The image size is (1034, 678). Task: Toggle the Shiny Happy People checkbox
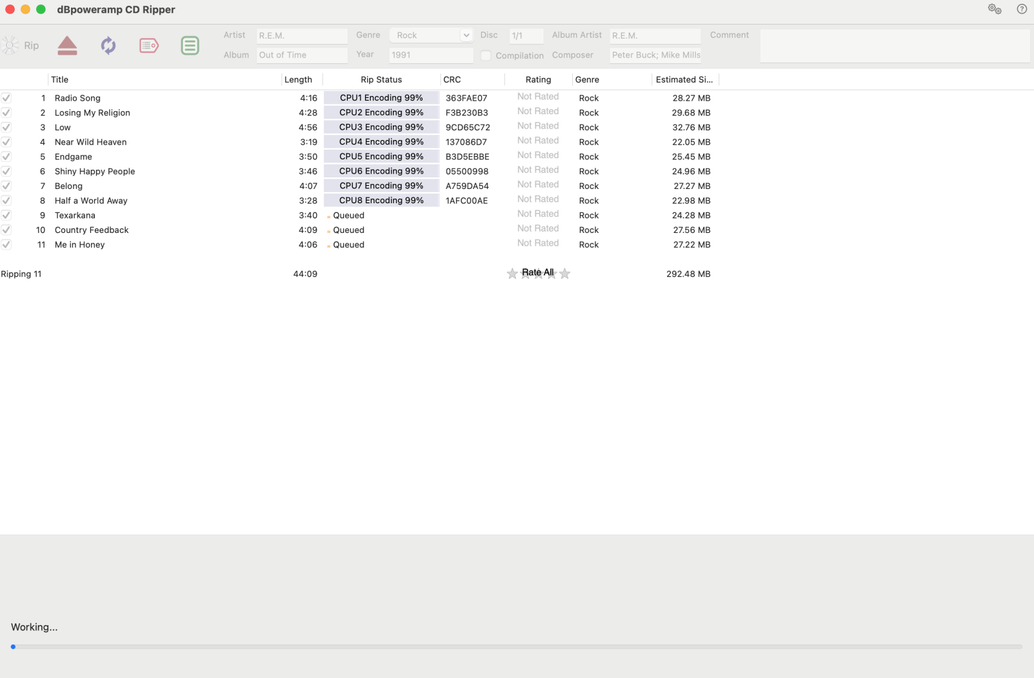click(x=6, y=171)
